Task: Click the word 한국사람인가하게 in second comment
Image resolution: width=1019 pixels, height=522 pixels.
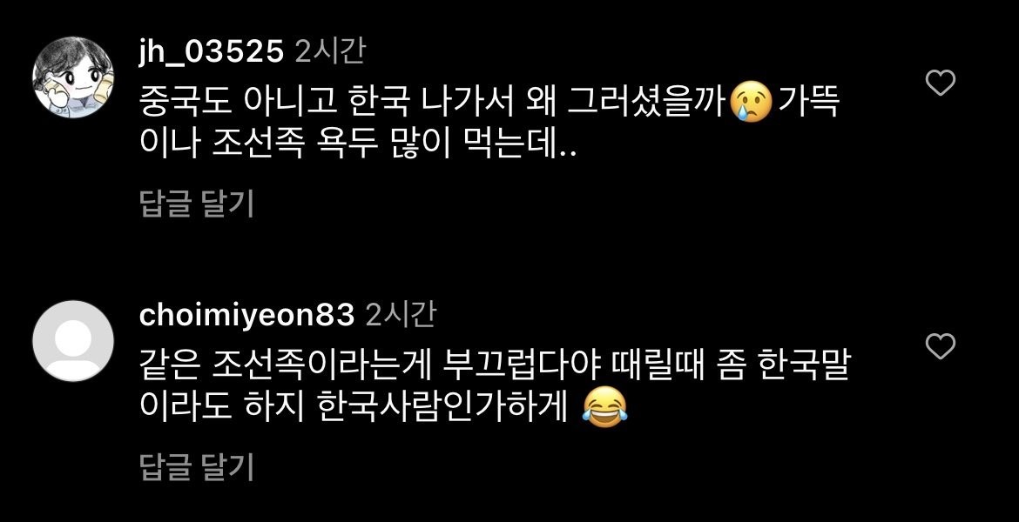Action: coord(444,408)
